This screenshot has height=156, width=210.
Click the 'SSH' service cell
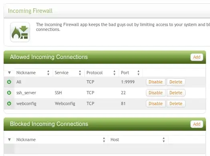point(58,93)
